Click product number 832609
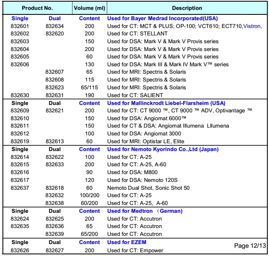The width and height of the screenshot is (269, 256). tap(20, 111)
